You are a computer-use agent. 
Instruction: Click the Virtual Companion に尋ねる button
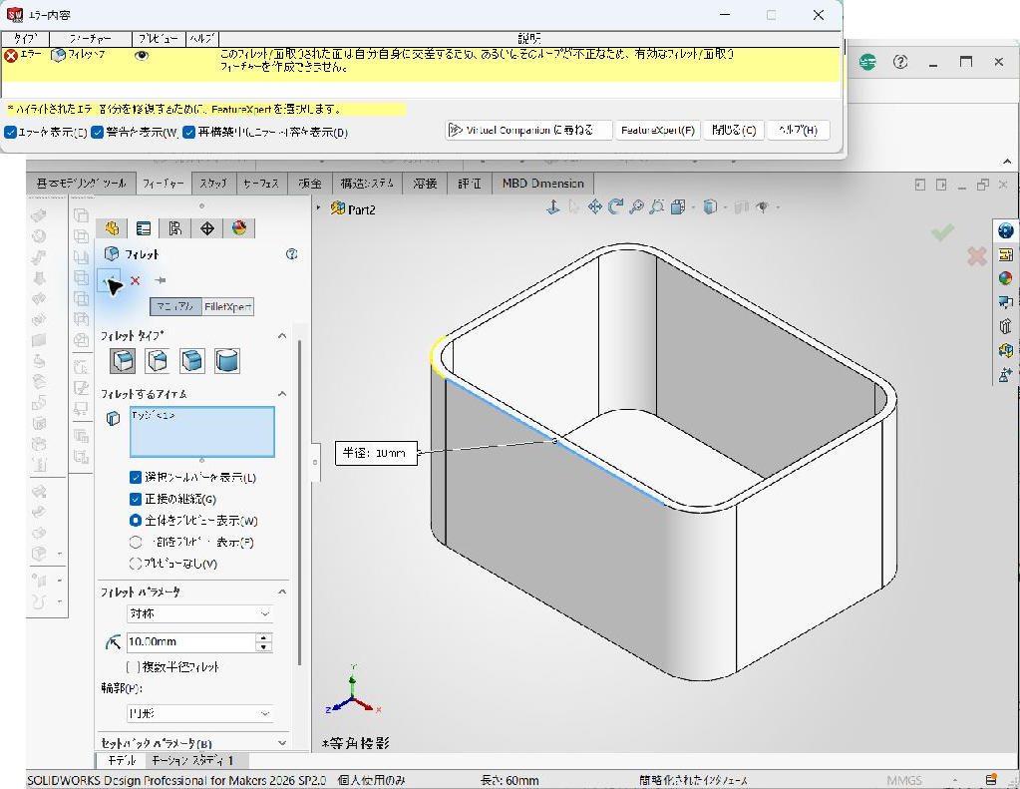point(528,131)
